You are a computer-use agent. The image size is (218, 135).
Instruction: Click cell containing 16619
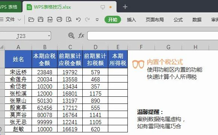click(x=70, y=129)
